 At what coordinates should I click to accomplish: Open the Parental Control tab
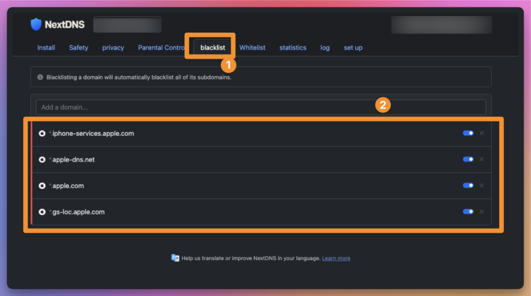[x=161, y=48]
